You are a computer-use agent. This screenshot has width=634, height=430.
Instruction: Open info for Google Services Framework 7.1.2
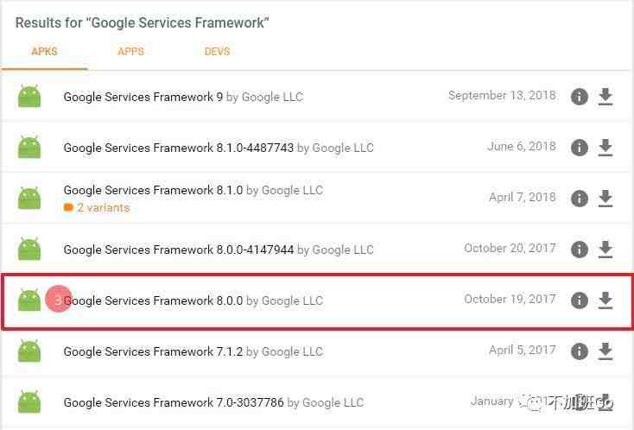pyautogui.click(x=579, y=351)
